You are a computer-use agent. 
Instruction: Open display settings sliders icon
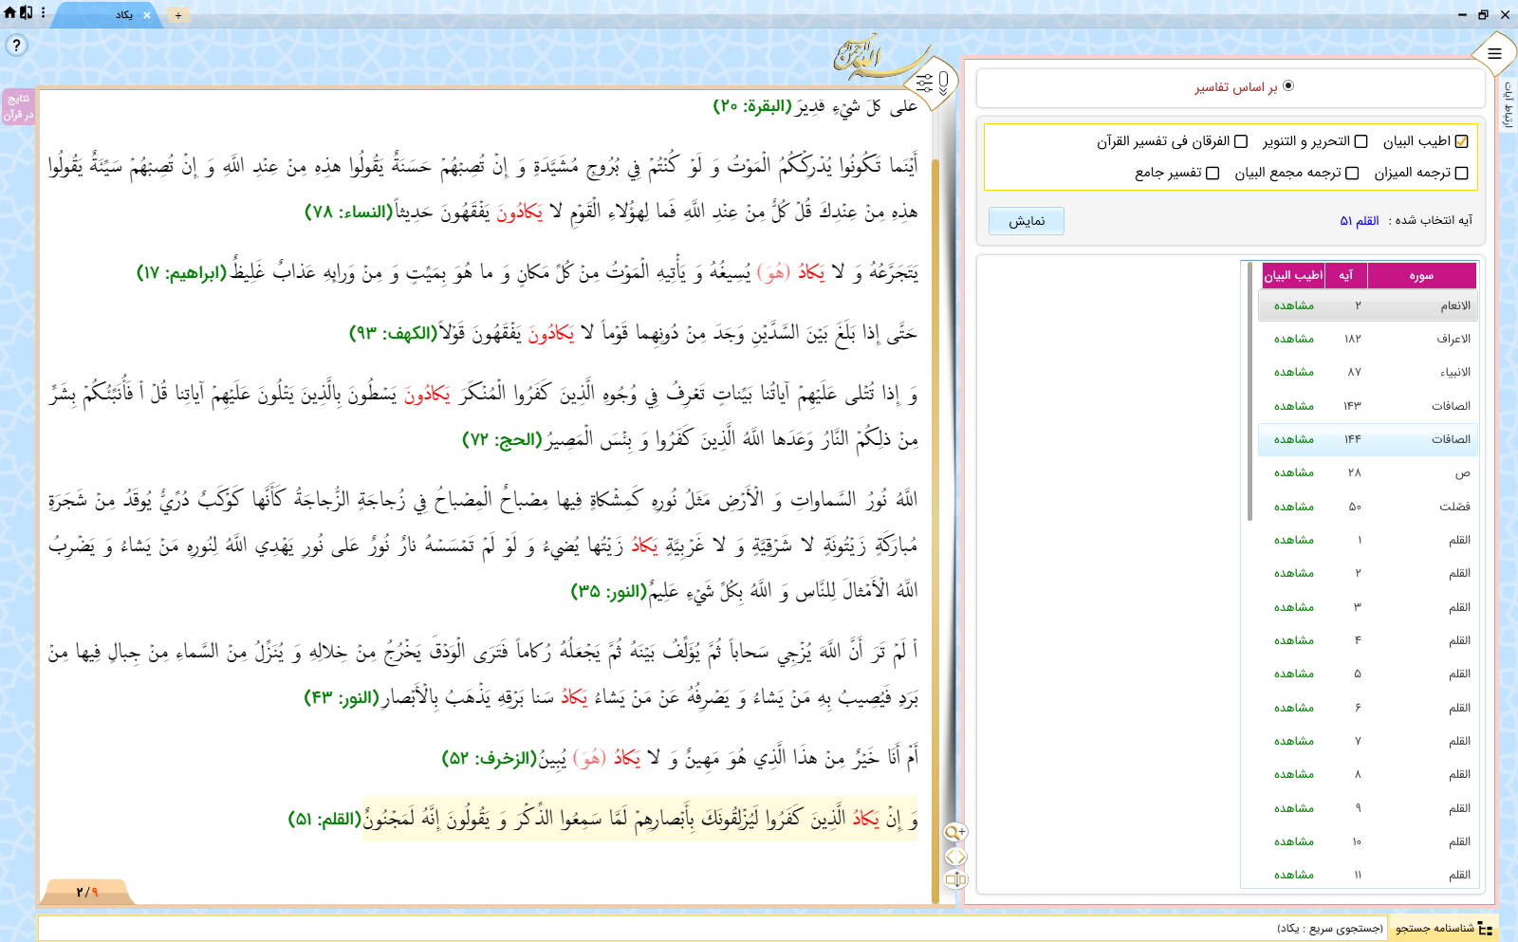pyautogui.click(x=924, y=83)
